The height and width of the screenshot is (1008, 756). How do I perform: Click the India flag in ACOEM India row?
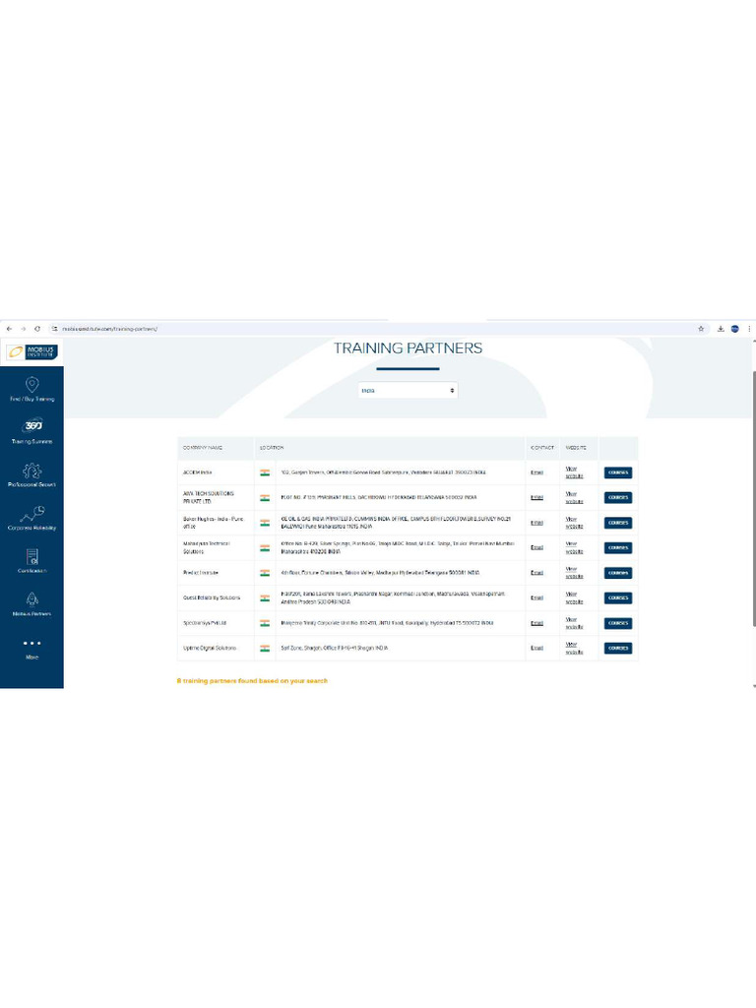click(265, 472)
